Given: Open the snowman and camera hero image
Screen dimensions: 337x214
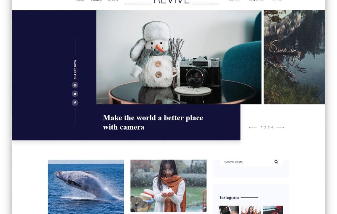Looking at the screenshot, I should pos(179,57).
